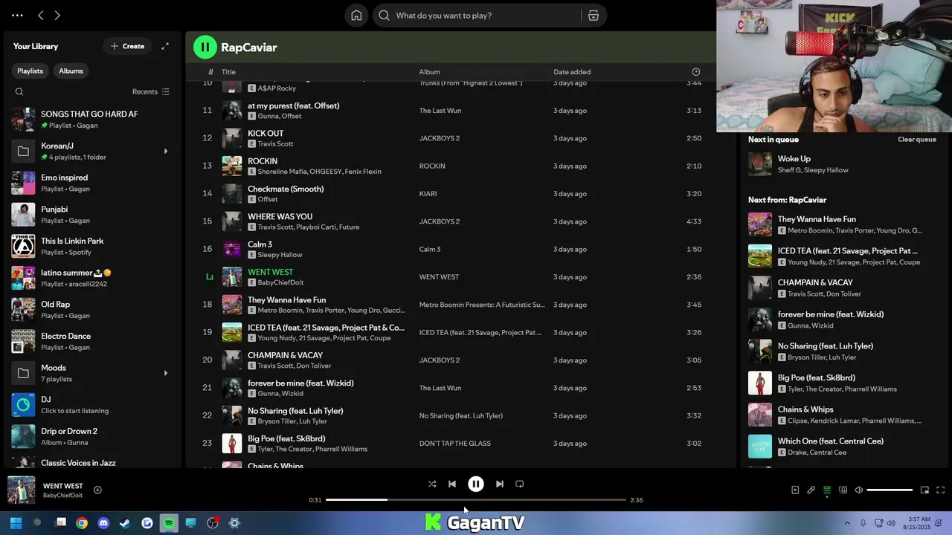Skip to the previous track
The width and height of the screenshot is (952, 535).
click(452, 484)
